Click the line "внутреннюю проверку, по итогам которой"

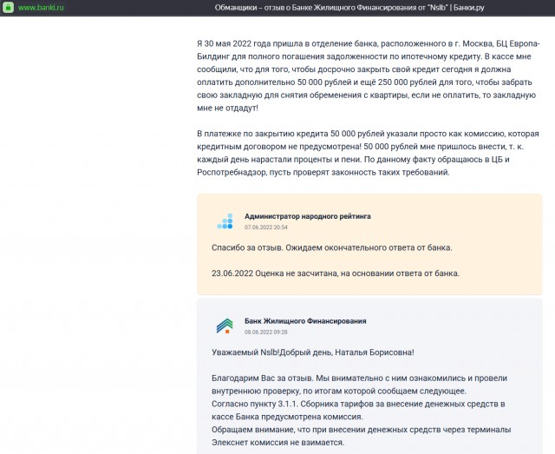tap(339, 391)
